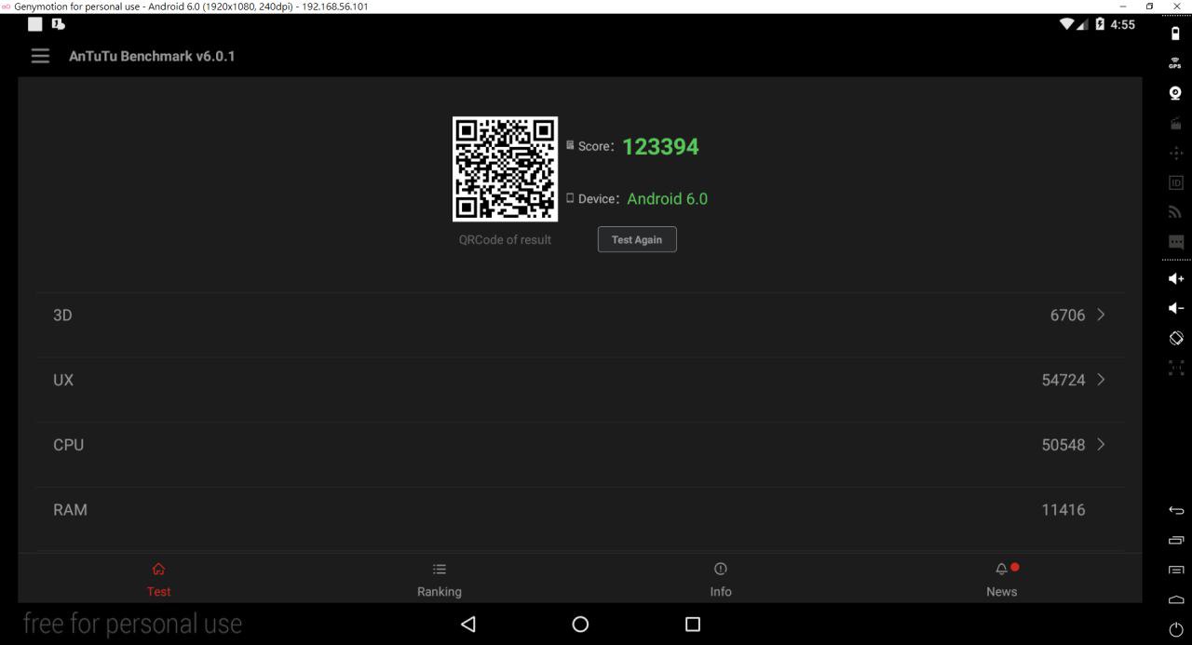The width and height of the screenshot is (1192, 645).
Task: Click the status bar battery charging icon
Action: (x=1100, y=24)
